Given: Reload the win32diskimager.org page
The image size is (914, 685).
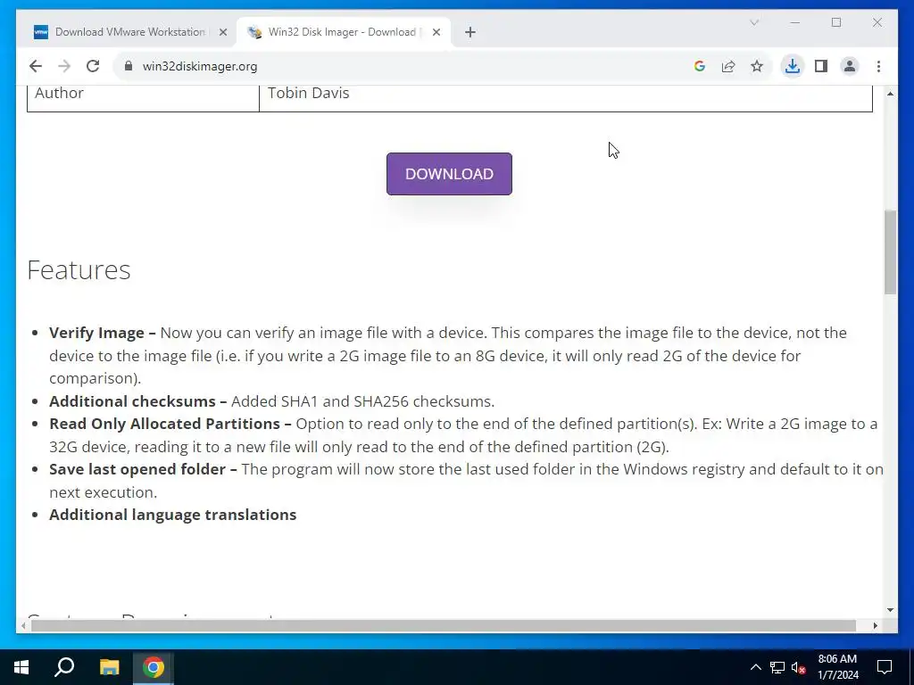Looking at the screenshot, I should coord(93,66).
